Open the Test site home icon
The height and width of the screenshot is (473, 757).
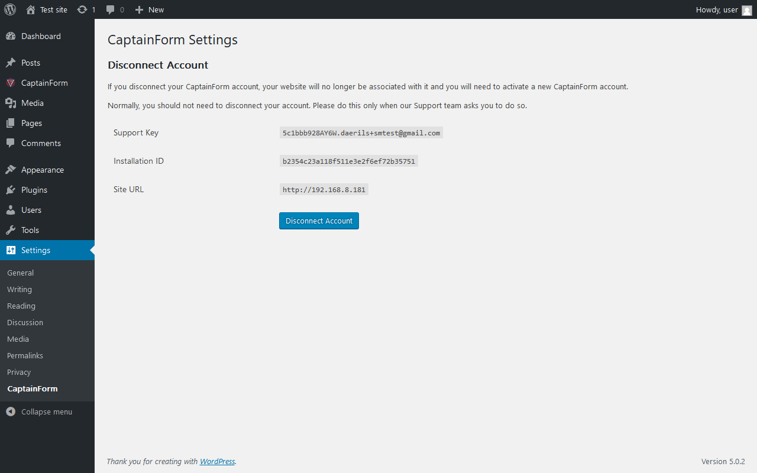point(31,9)
